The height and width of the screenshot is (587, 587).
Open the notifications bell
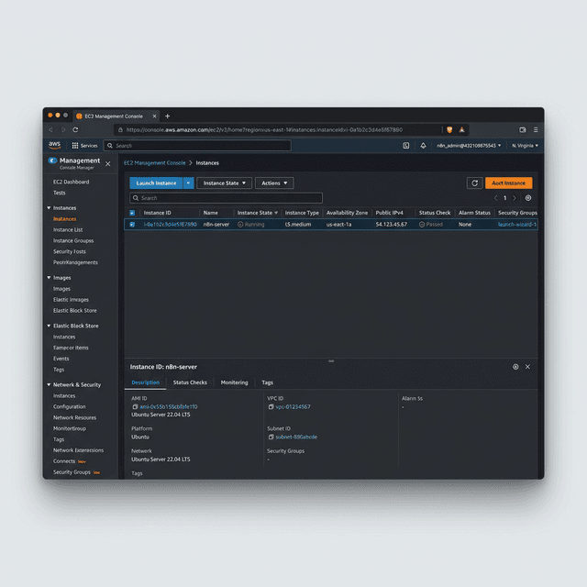[x=423, y=146]
